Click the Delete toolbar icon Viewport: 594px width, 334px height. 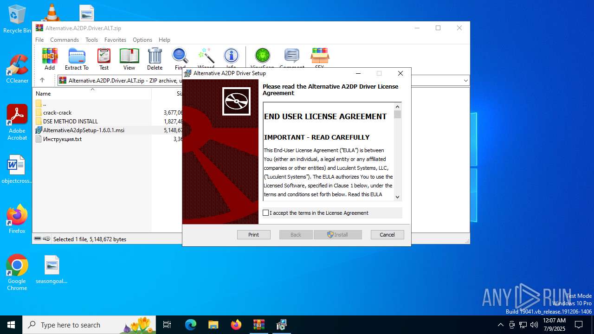155,59
